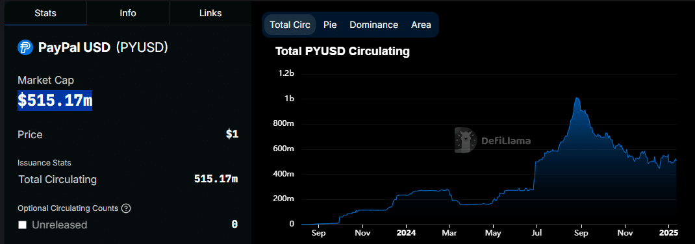
Task: Show the Pie chart view
Action: [330, 25]
